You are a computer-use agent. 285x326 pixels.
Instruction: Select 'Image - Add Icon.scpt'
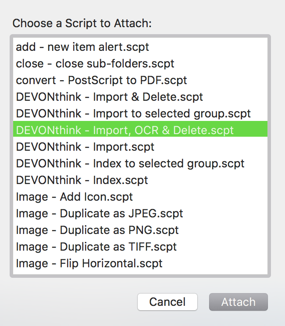point(140,197)
